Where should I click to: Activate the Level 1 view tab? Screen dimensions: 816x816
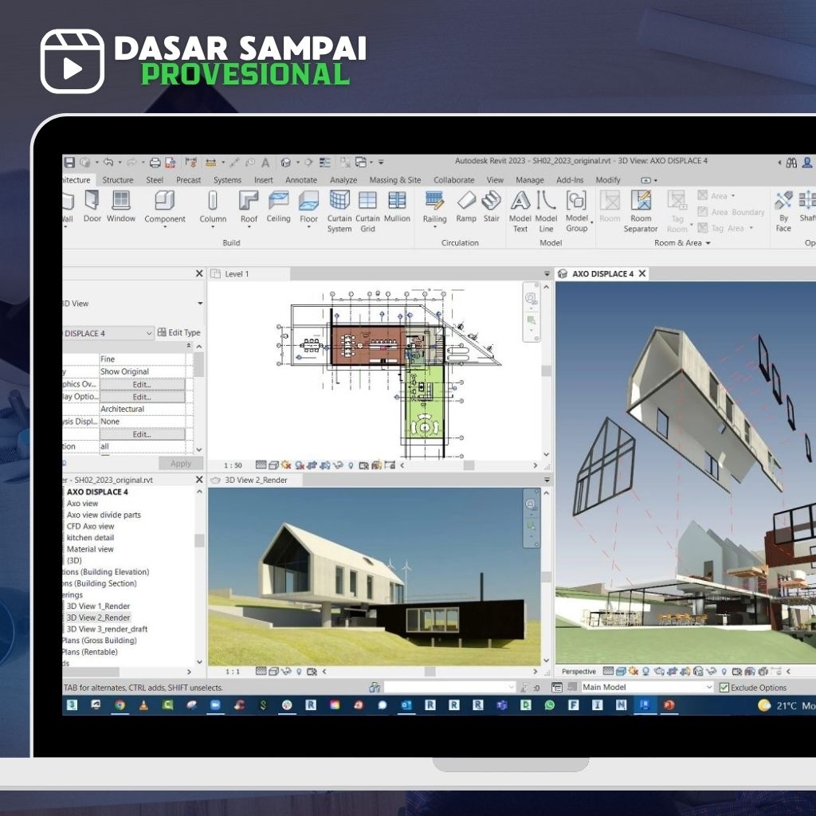pyautogui.click(x=249, y=274)
